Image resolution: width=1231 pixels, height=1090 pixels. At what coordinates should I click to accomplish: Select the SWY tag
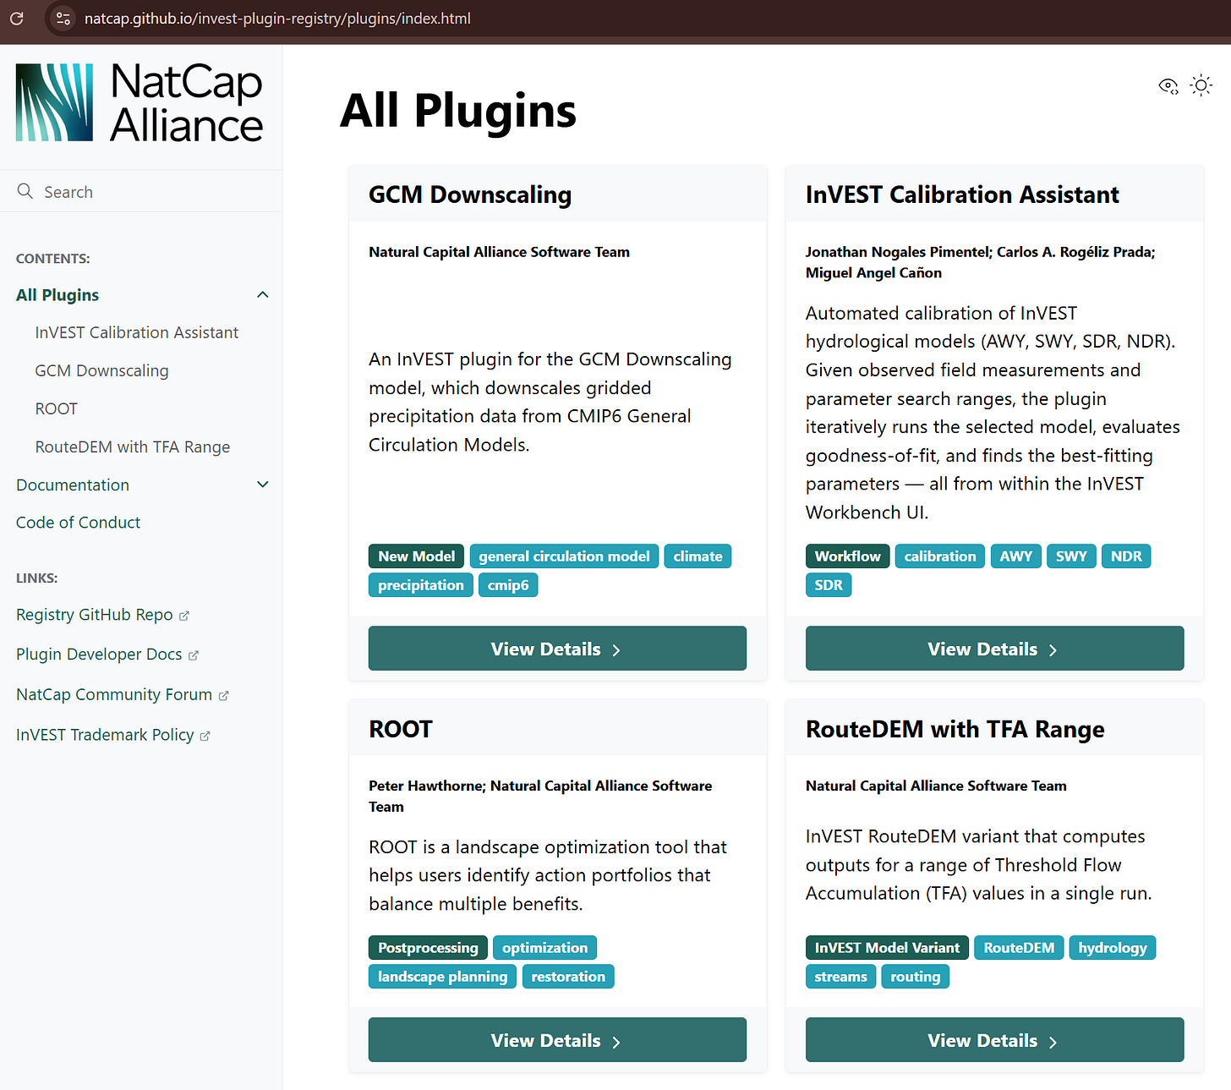tap(1071, 556)
